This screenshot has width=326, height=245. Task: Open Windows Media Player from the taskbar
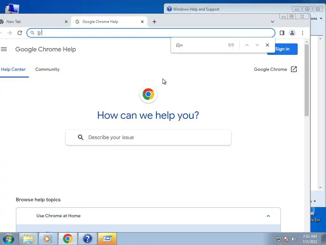(48, 239)
